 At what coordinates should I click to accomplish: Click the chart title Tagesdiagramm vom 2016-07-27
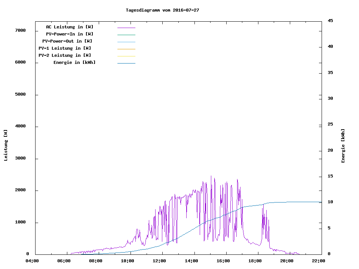click(x=162, y=10)
